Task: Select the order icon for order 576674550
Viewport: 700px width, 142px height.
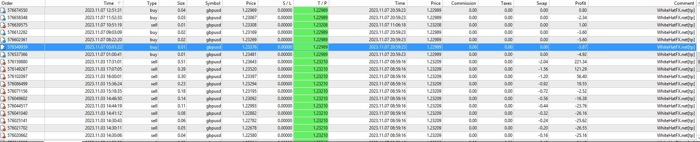Action: pos(3,10)
